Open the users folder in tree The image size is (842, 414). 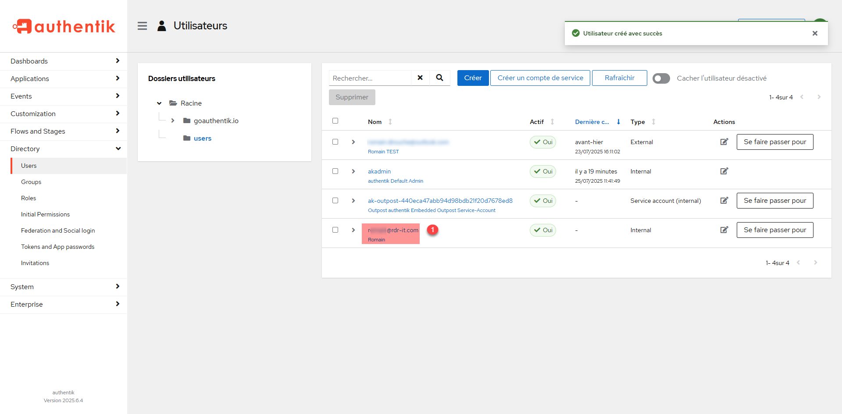point(202,138)
